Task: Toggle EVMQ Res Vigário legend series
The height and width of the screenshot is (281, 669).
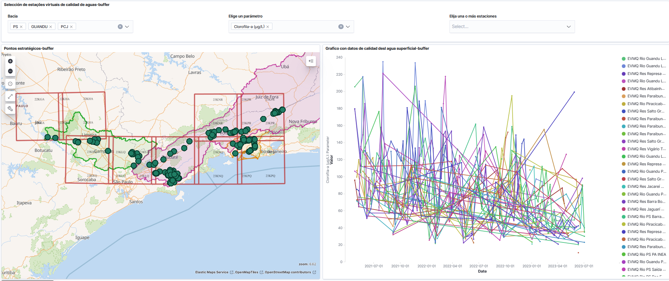Action: (x=646, y=149)
